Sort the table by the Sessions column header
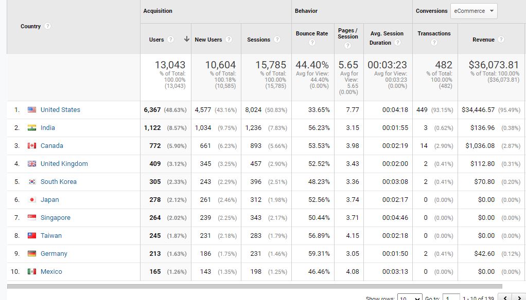526x300 pixels. 258,40
